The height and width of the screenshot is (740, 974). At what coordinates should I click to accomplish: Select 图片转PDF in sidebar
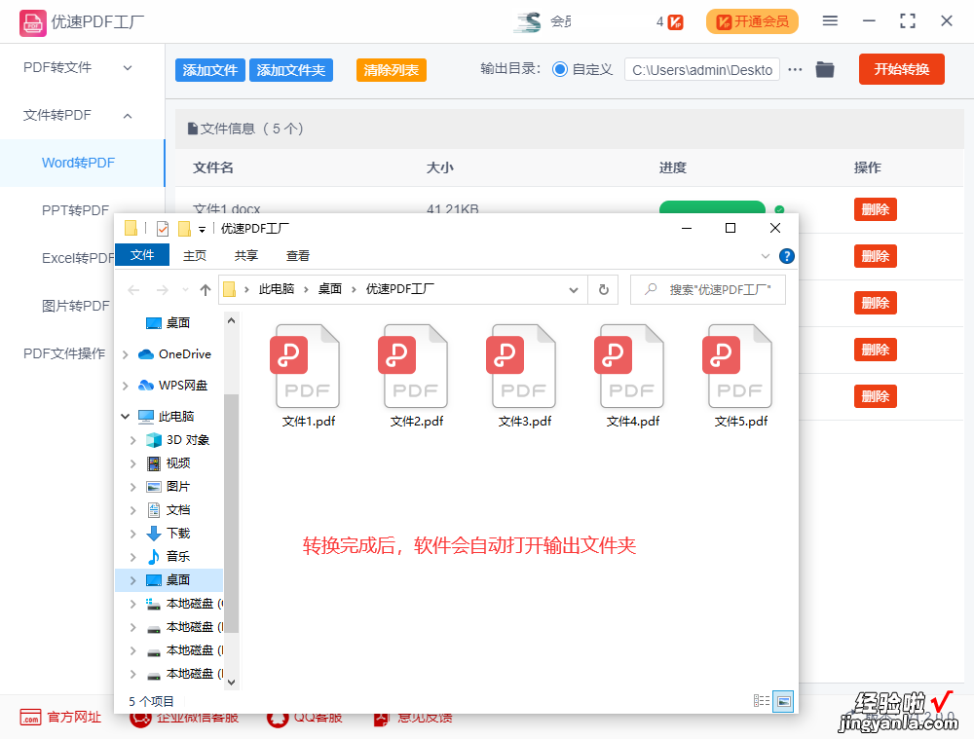coord(75,306)
